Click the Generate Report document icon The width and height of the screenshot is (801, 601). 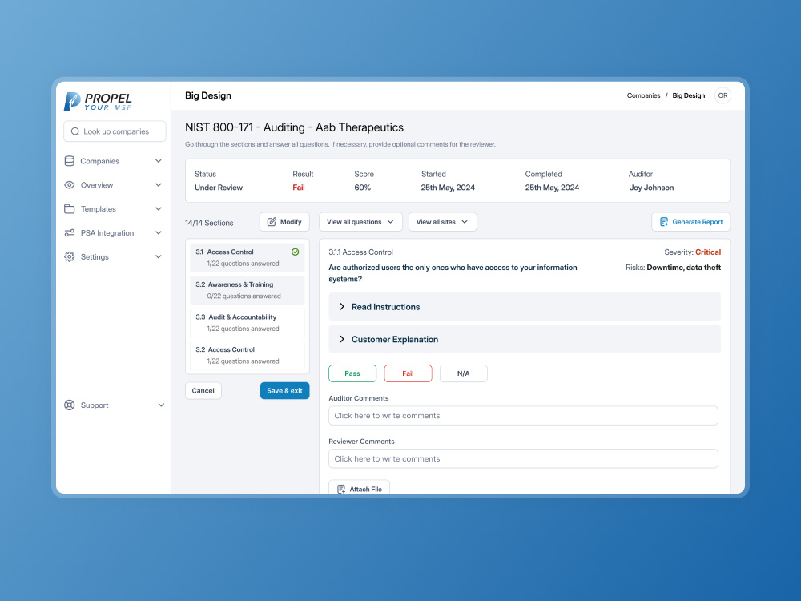[664, 222]
